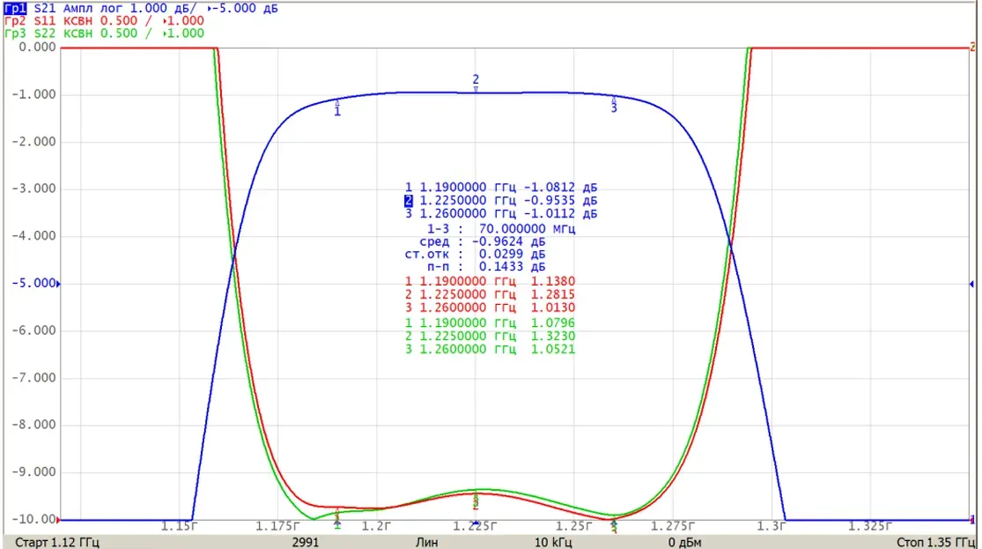Viewport: 982px width, 549px height.
Task: Click the Старт 1.12 ГГц field
Action: pyautogui.click(x=57, y=542)
